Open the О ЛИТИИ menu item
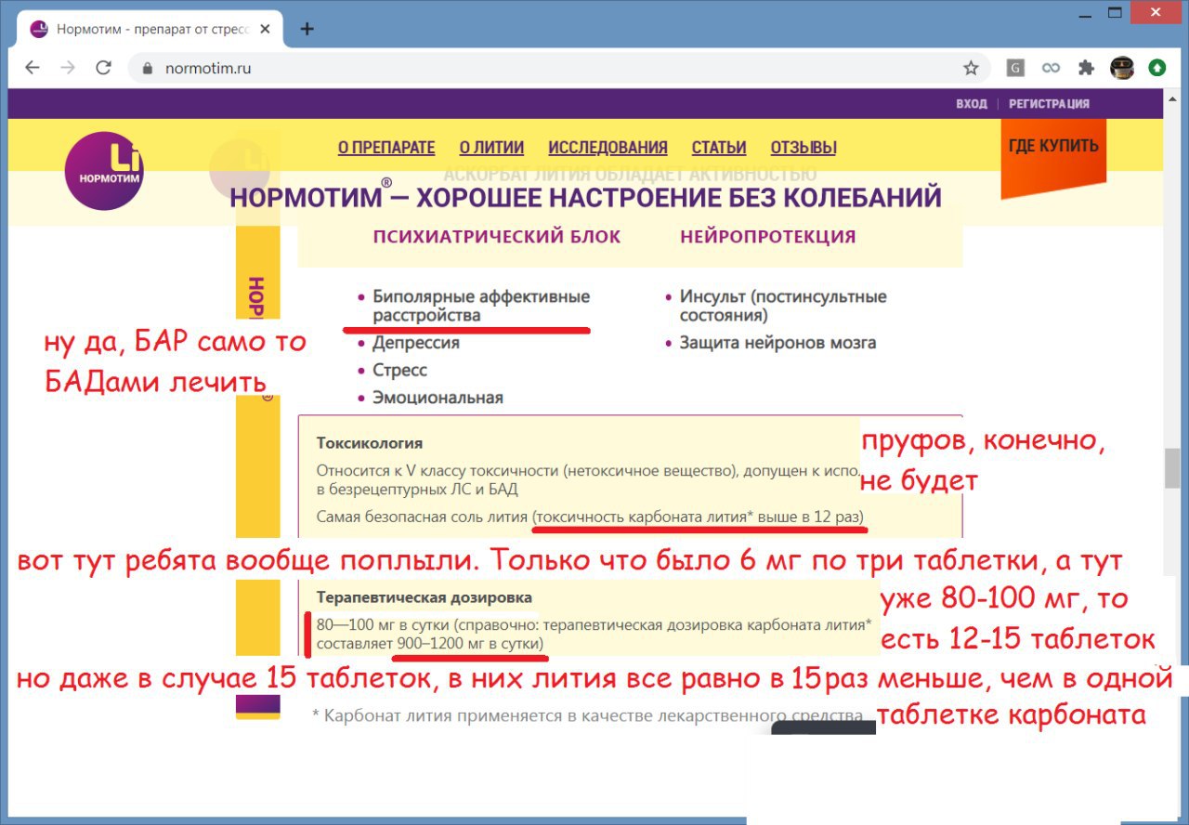The width and height of the screenshot is (1189, 825). point(491,147)
